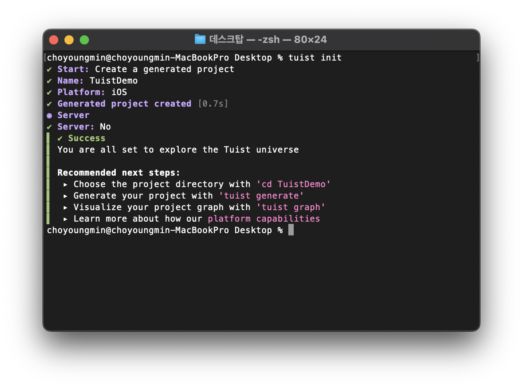This screenshot has width=523, height=388.
Task: Click the folder icon in title bar
Action: point(200,39)
